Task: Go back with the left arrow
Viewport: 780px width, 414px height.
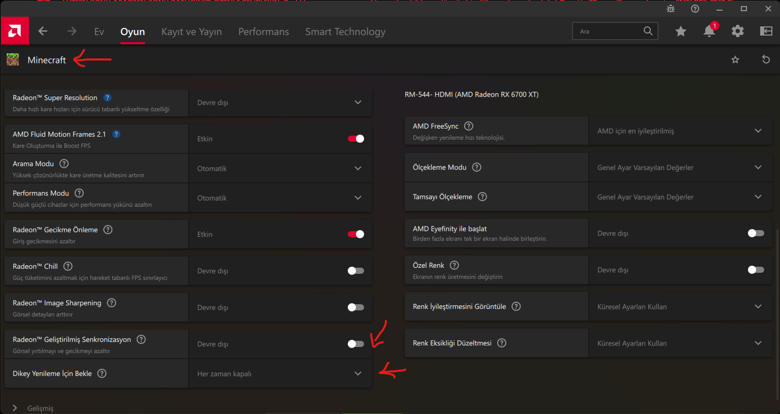Action: point(43,31)
